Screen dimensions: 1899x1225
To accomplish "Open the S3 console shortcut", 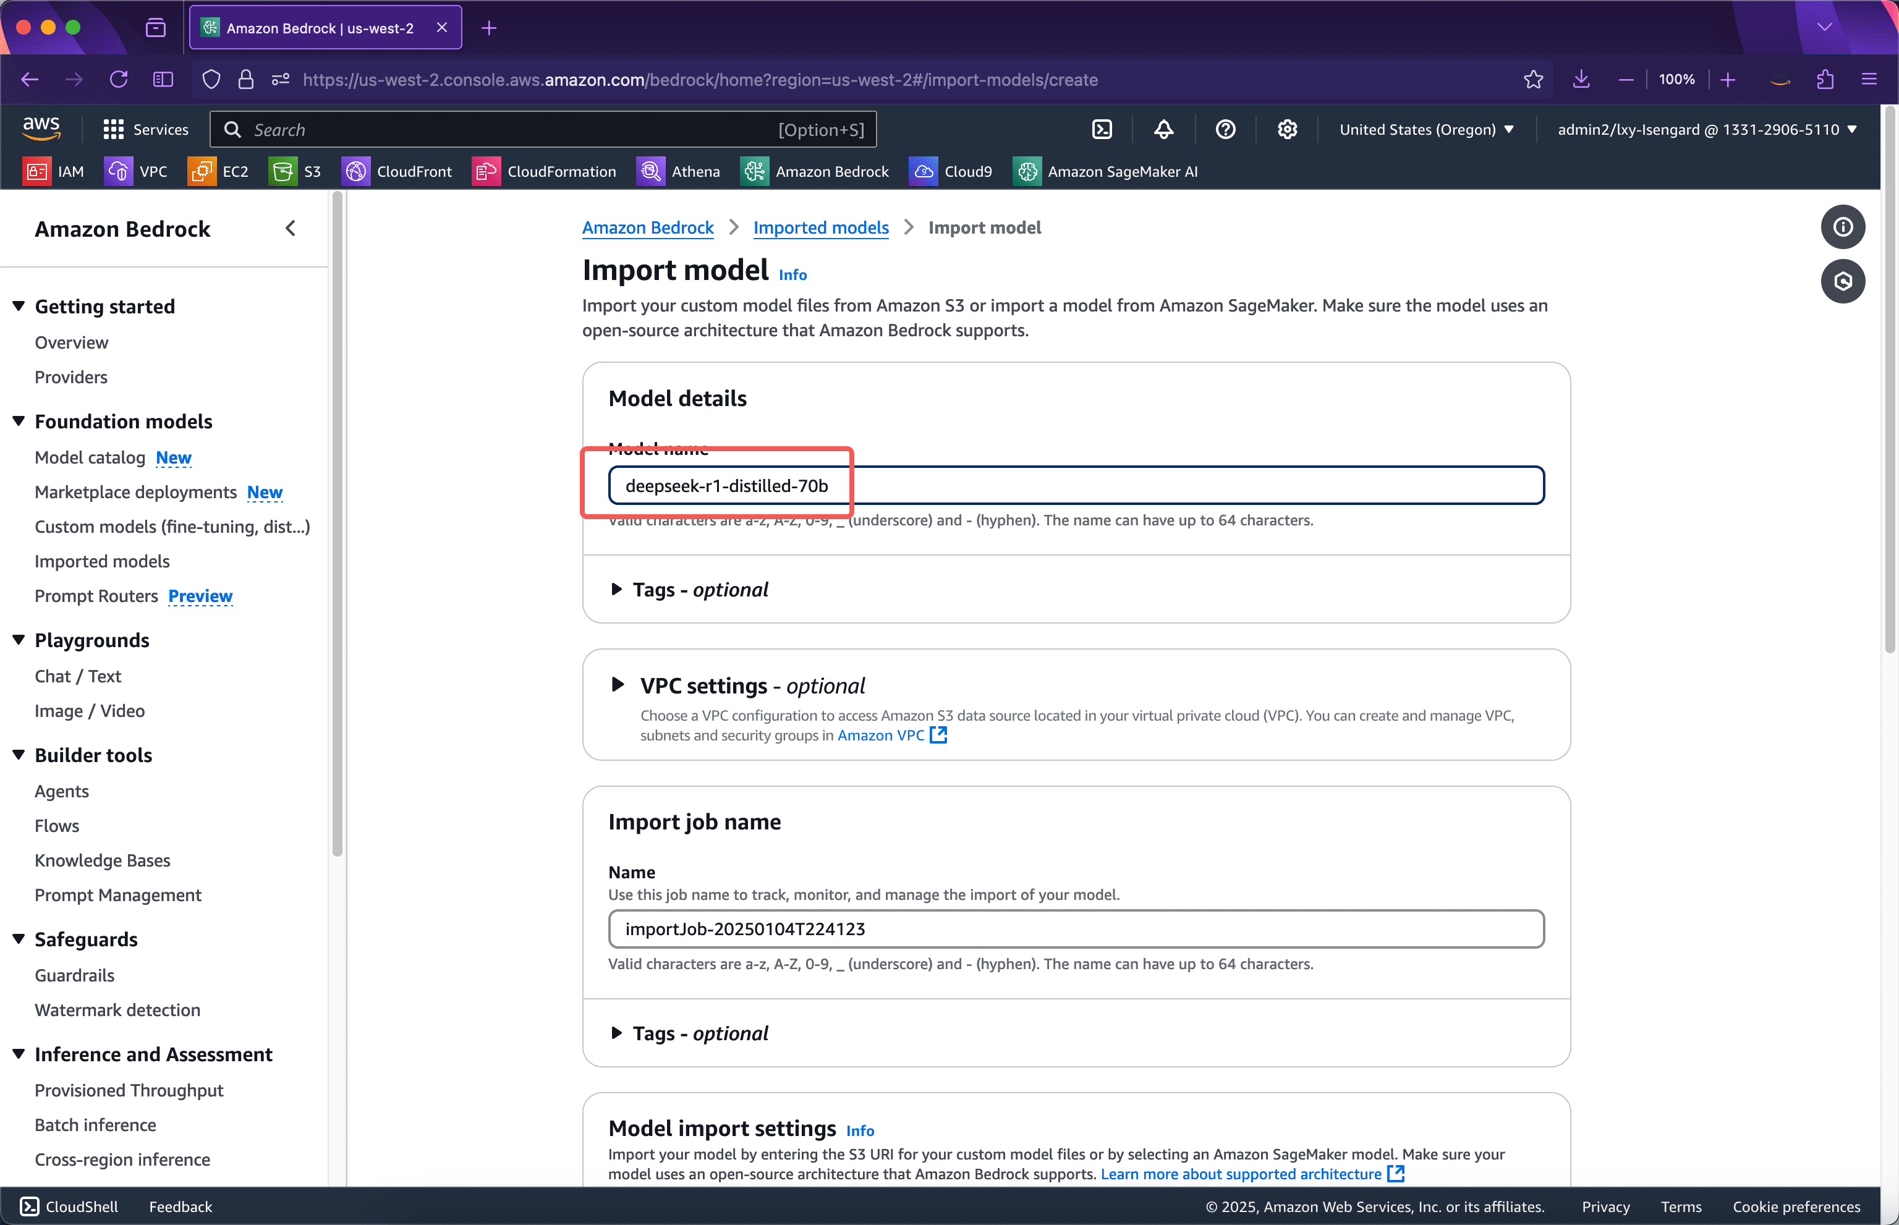I will [x=294, y=171].
